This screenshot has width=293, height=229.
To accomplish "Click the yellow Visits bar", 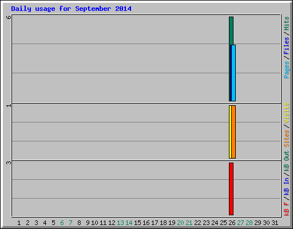I will pyautogui.click(x=230, y=132).
